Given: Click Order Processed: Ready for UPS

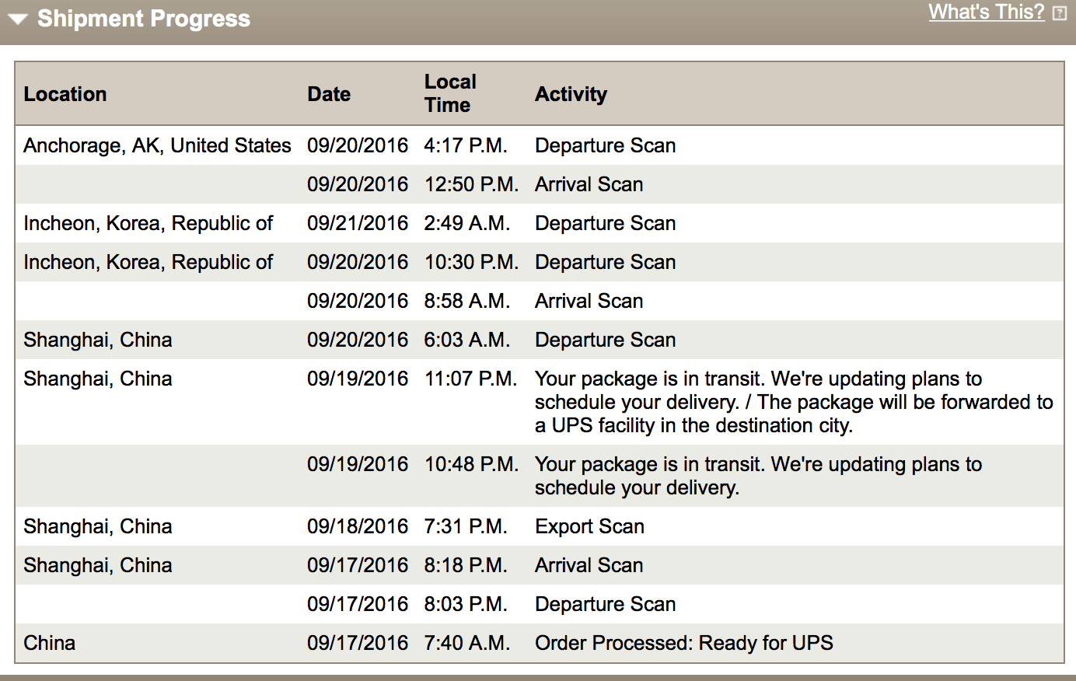Looking at the screenshot, I should [x=684, y=643].
